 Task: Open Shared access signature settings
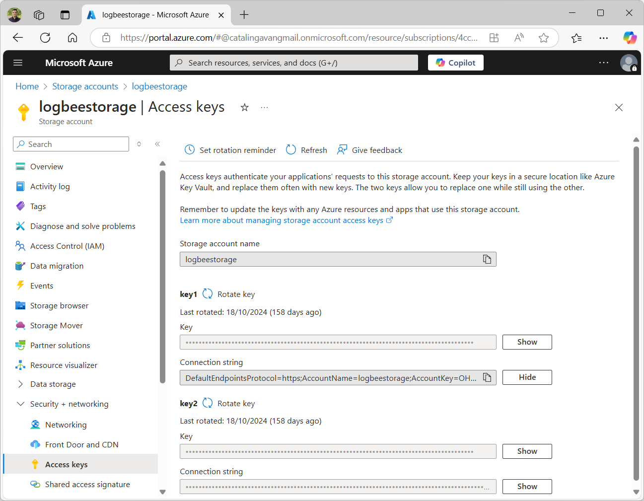(x=87, y=484)
